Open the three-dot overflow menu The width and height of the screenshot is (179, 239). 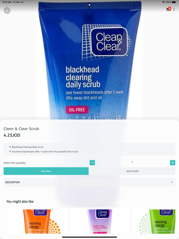[174, 9]
